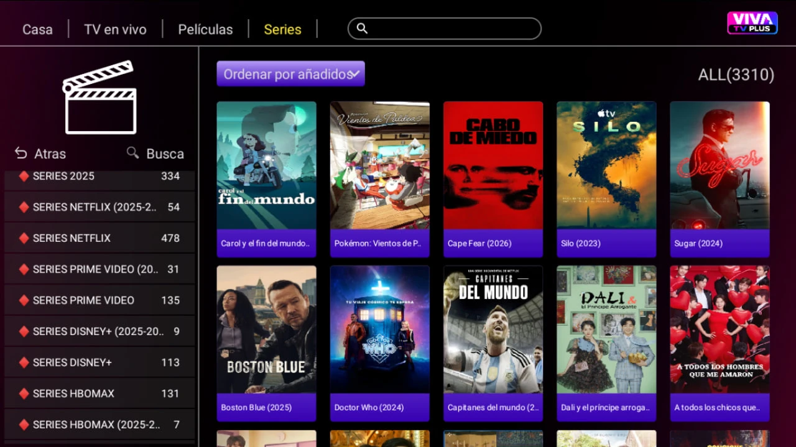This screenshot has width=796, height=447.
Task: Select the SERIES NETFLIX category with 478 items
Action: click(x=99, y=238)
